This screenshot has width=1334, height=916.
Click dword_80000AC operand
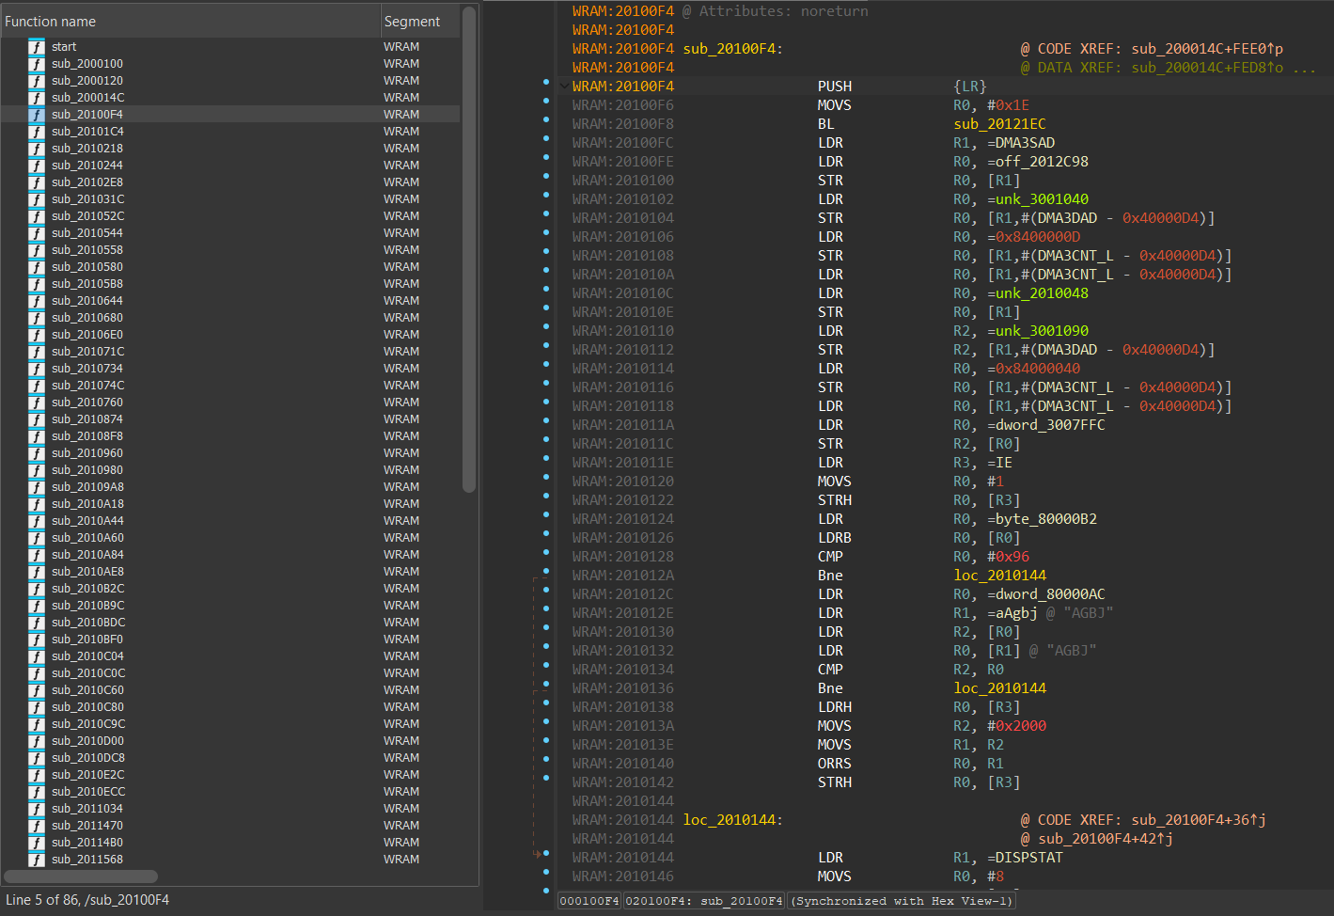pos(1050,594)
